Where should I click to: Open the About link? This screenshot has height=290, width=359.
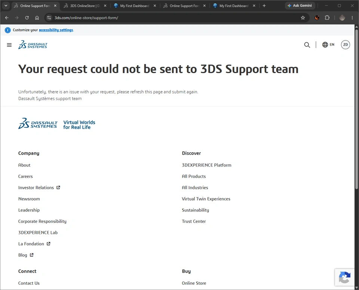click(x=24, y=165)
